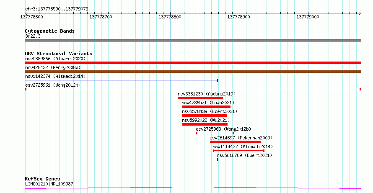The width and height of the screenshot is (373, 193).
Task: Click ruler position 137778700
Action: pos(101,17)
